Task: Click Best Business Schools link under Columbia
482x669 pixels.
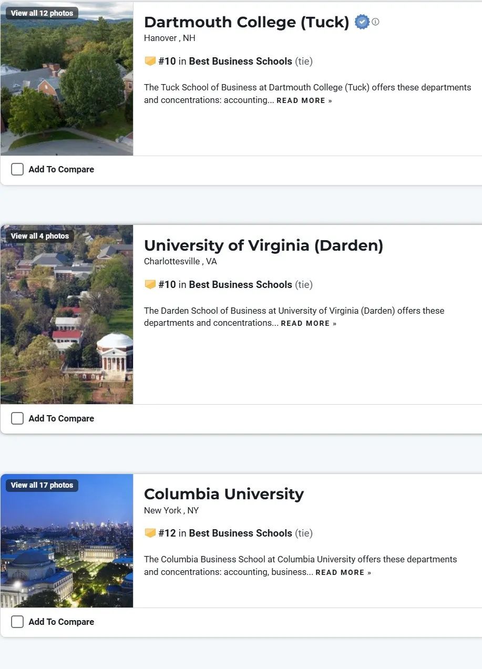Action: point(240,533)
